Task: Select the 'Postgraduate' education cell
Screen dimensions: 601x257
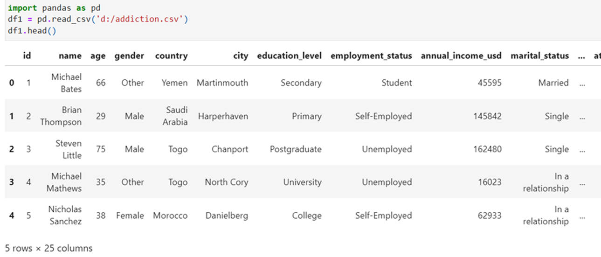Action: tap(296, 149)
